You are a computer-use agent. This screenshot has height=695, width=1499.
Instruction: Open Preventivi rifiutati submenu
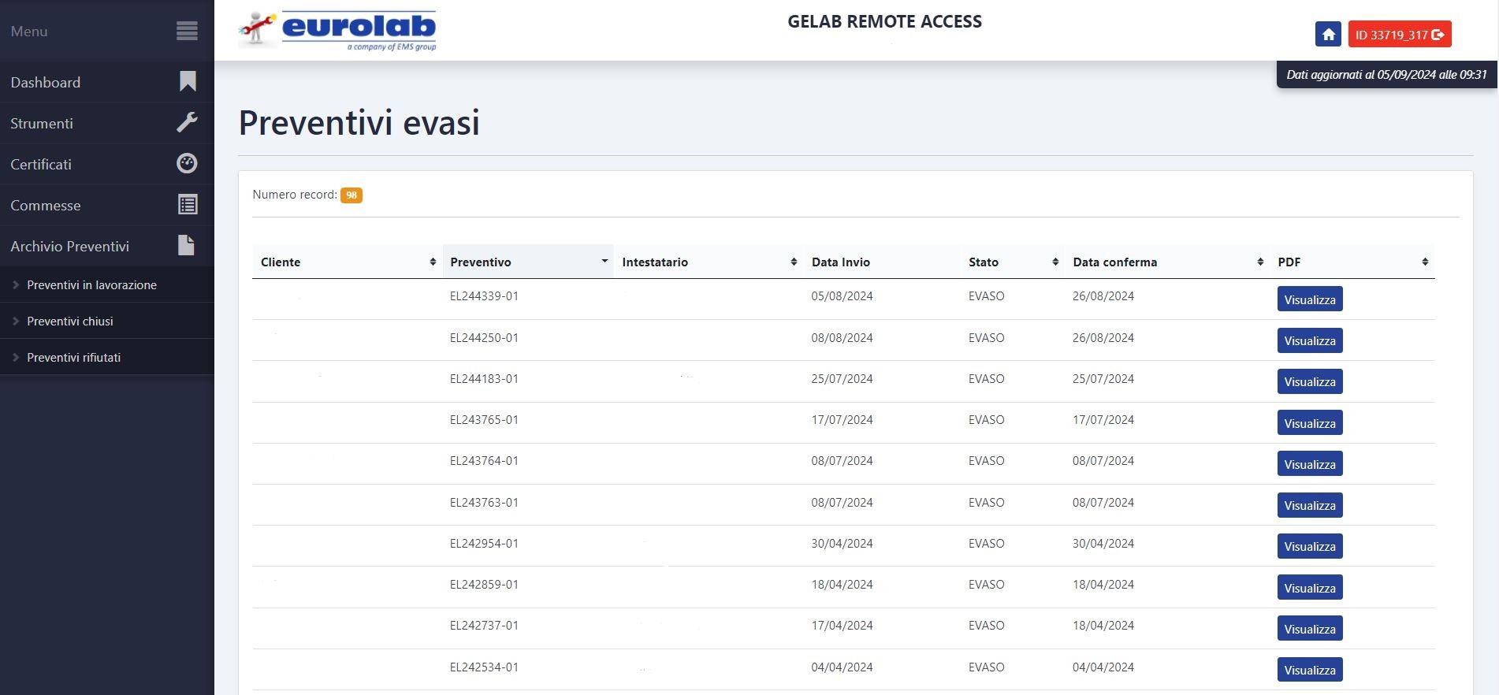click(107, 357)
